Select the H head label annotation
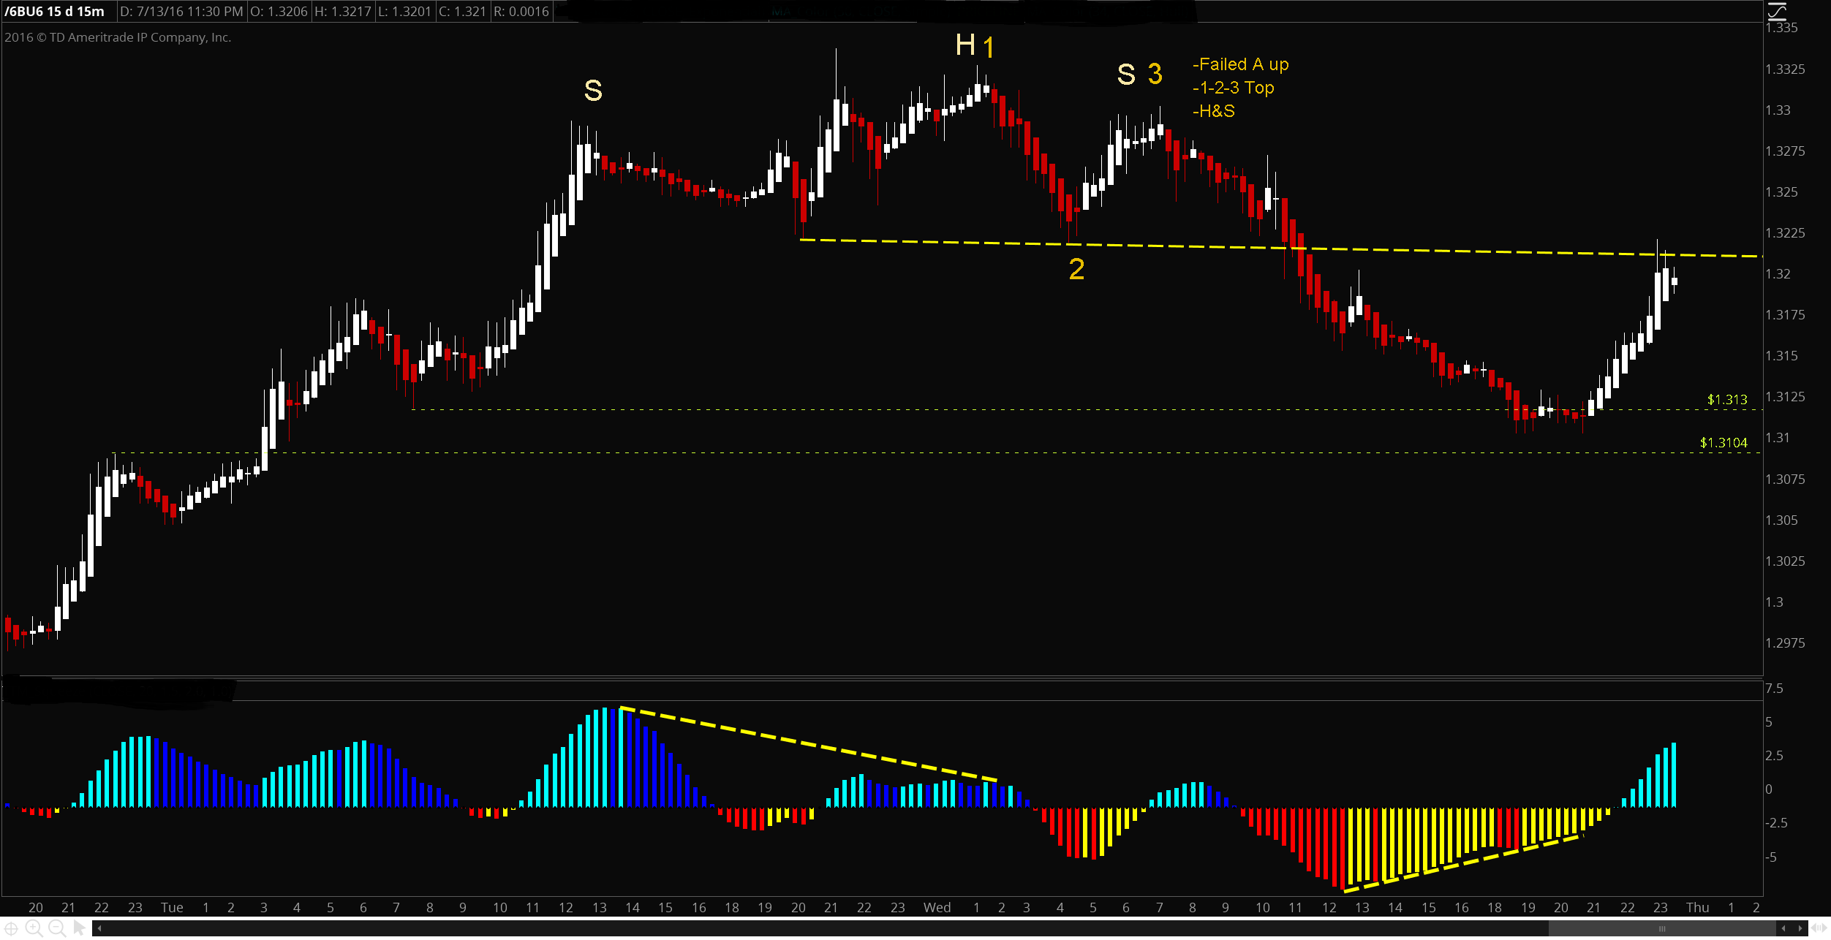Image resolution: width=1831 pixels, height=940 pixels. pos(965,45)
